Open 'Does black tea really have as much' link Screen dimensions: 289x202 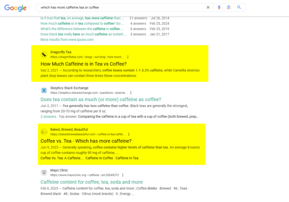point(83,34)
